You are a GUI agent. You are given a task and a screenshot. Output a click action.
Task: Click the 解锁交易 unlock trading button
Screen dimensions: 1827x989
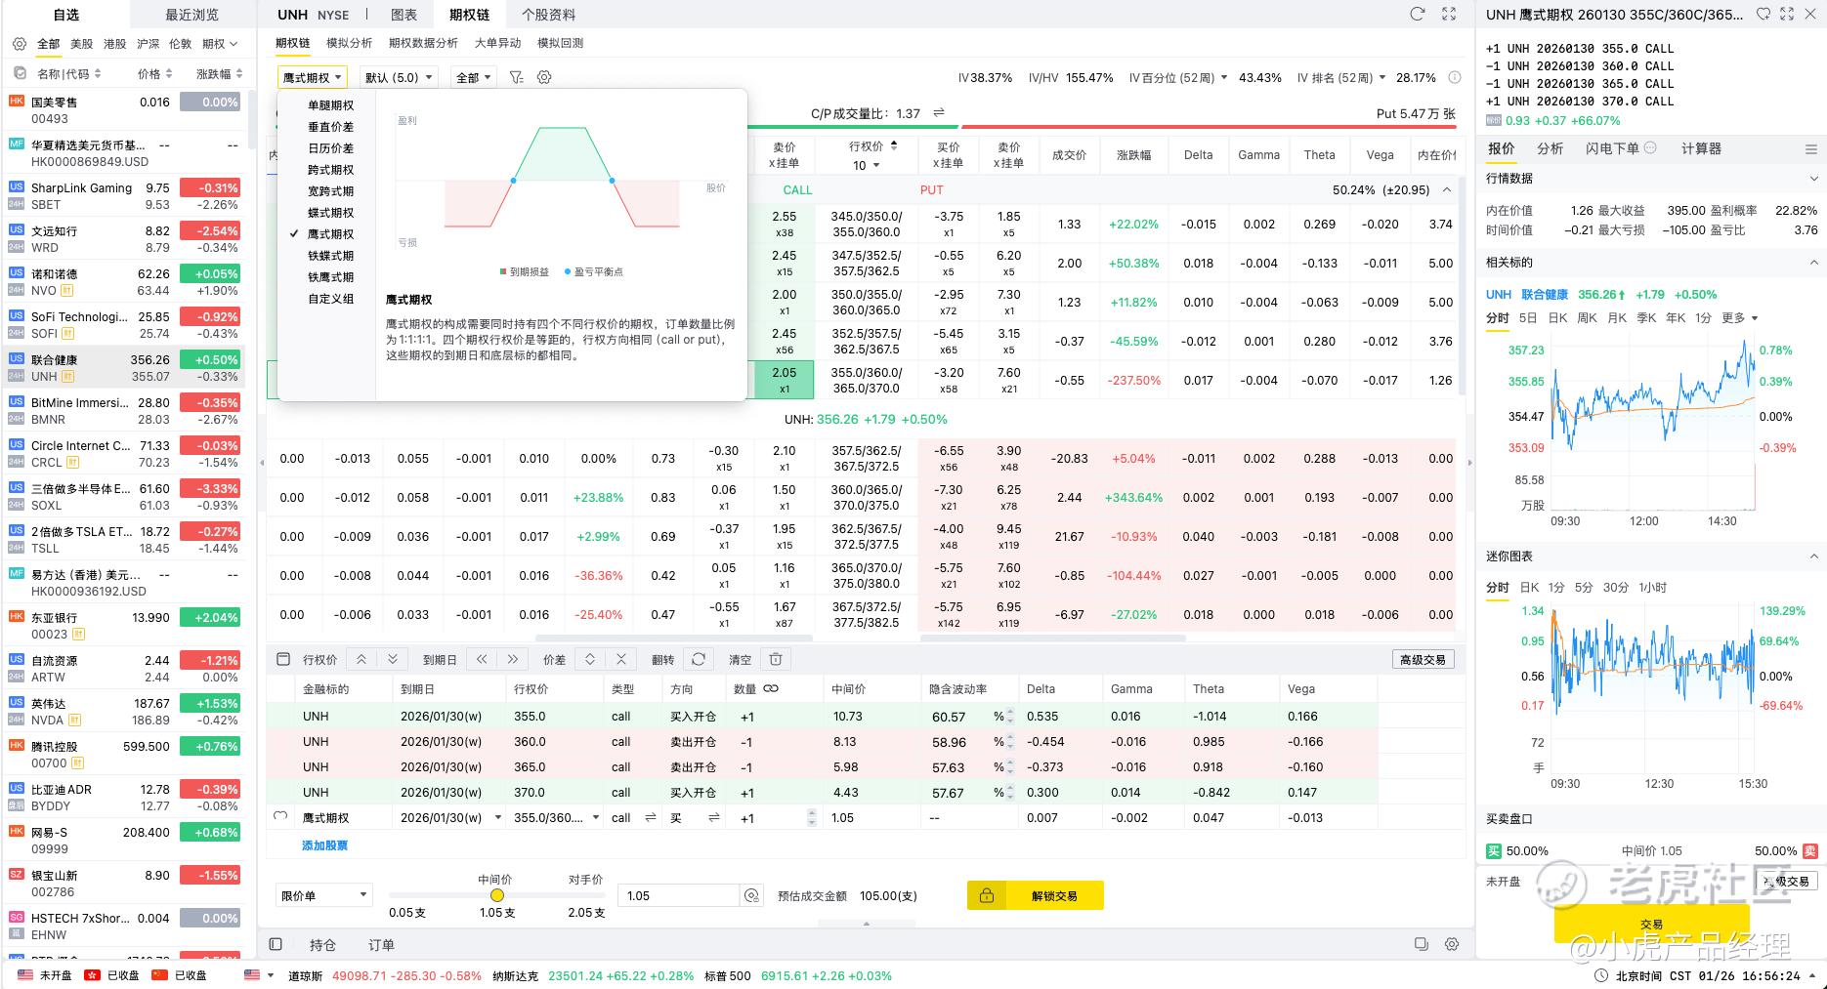[x=1035, y=895]
